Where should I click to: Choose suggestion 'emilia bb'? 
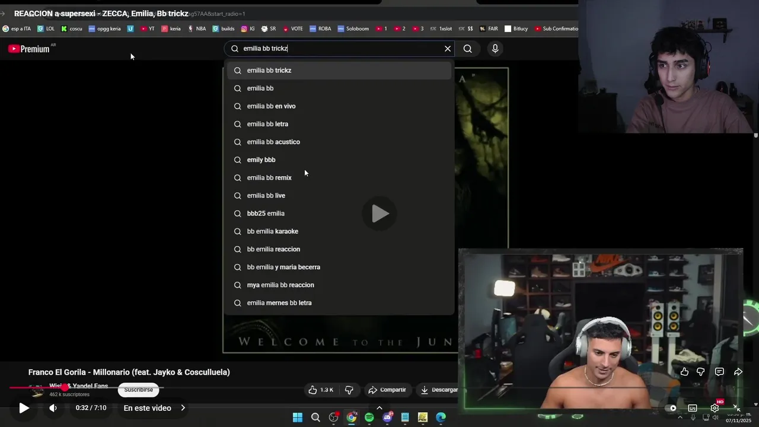click(x=339, y=88)
